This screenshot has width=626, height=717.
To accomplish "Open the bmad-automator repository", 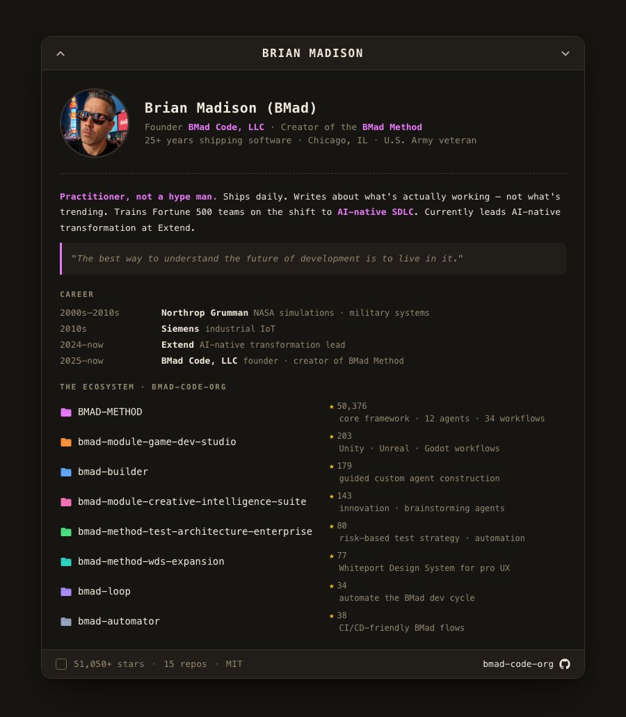I will pyautogui.click(x=119, y=622).
